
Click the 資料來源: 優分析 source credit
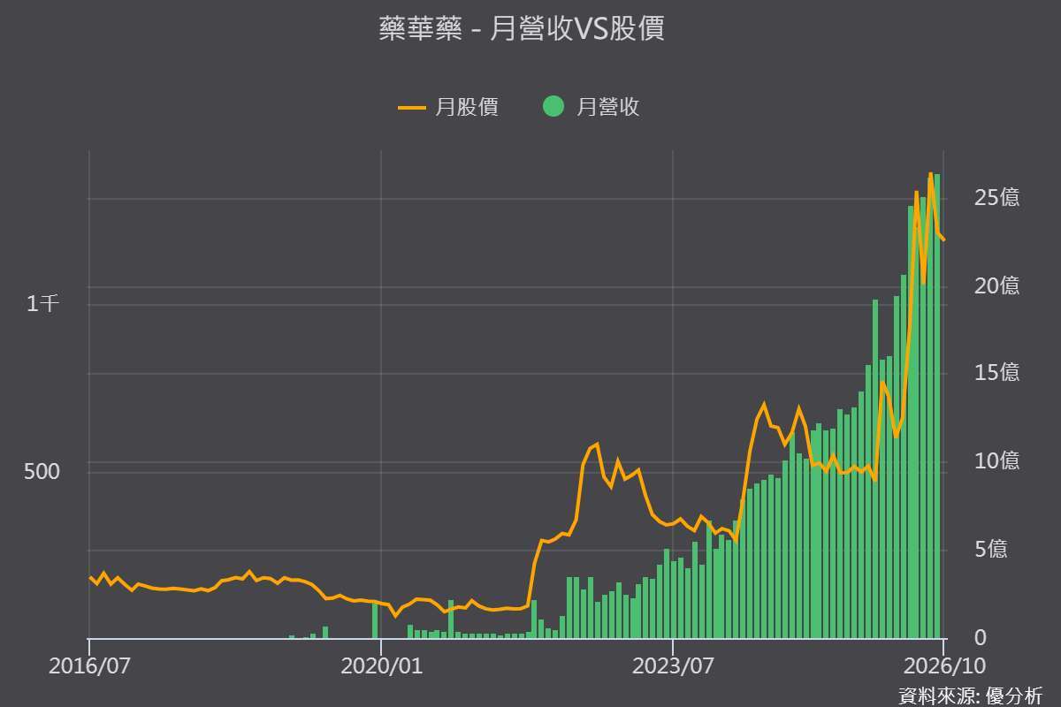970,695
